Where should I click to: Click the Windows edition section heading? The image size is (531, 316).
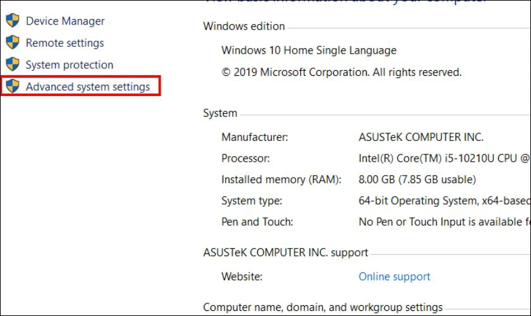[x=244, y=26]
